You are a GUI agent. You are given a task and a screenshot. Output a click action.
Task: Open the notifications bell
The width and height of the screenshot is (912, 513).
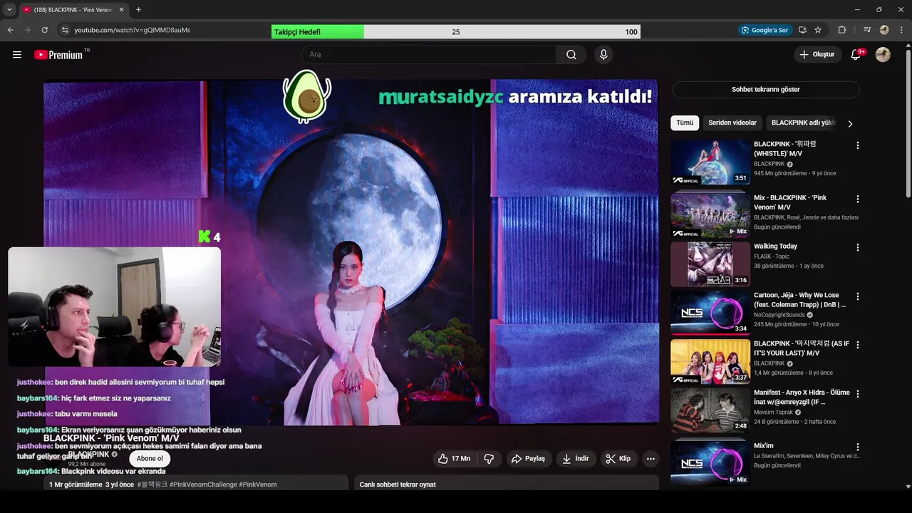click(856, 55)
